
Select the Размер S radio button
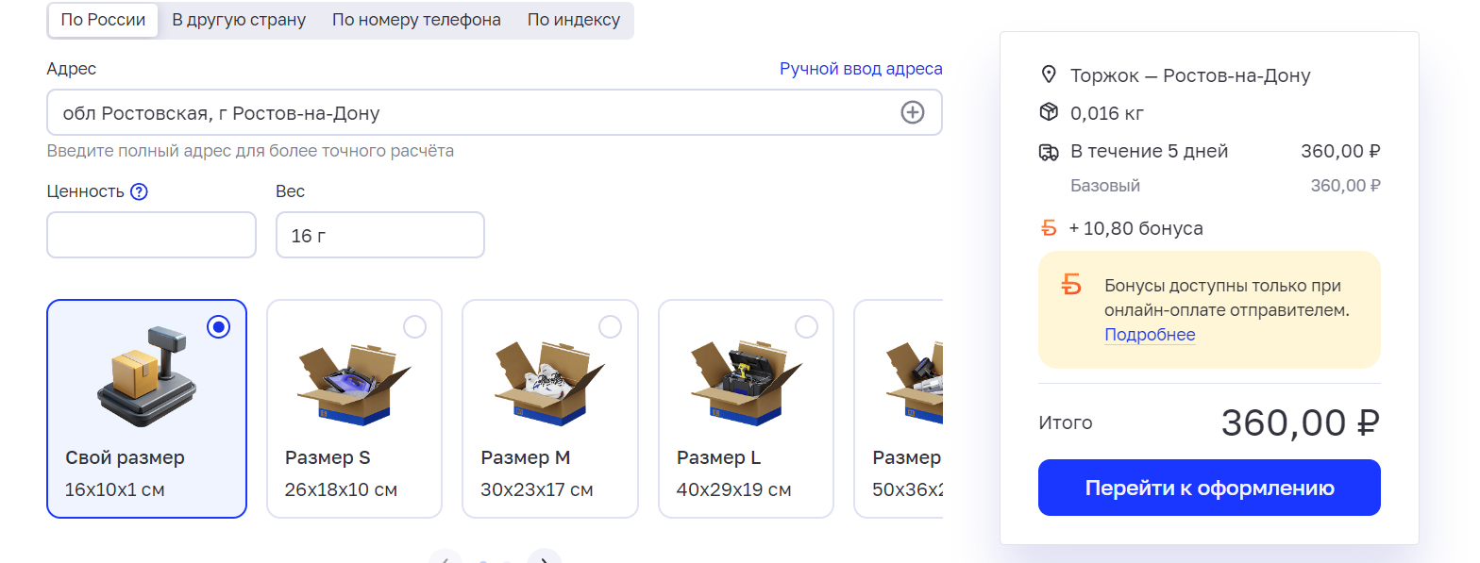[414, 327]
